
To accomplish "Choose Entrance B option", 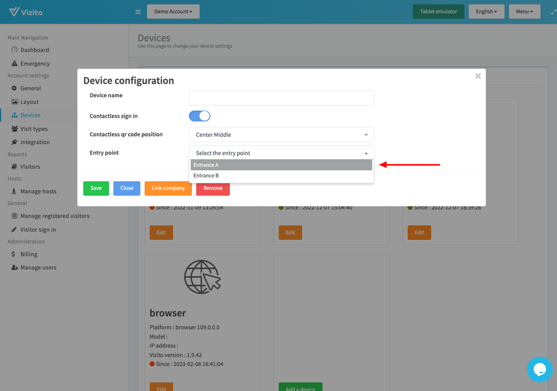I will tap(281, 176).
